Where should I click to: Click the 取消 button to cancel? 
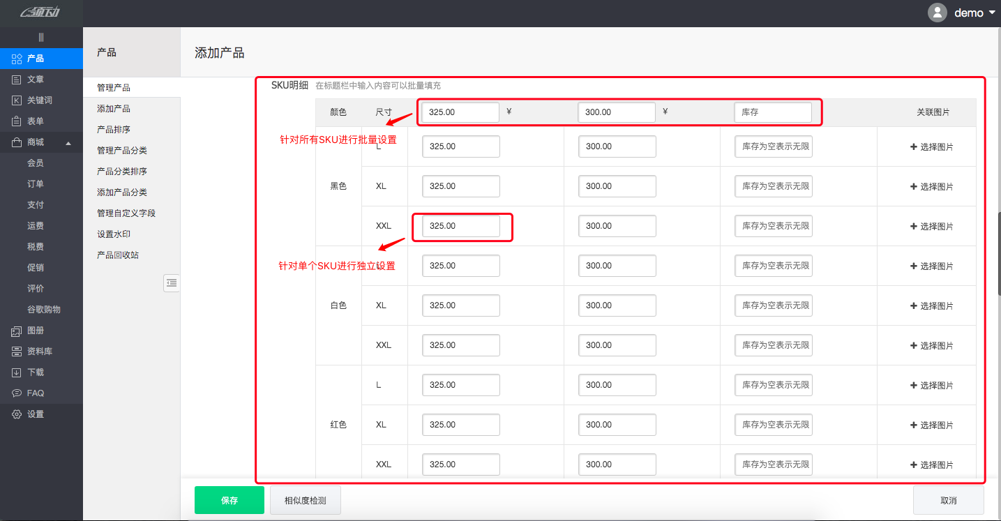click(x=948, y=500)
